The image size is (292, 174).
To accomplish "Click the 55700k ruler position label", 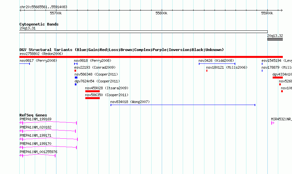I will 56,13.
